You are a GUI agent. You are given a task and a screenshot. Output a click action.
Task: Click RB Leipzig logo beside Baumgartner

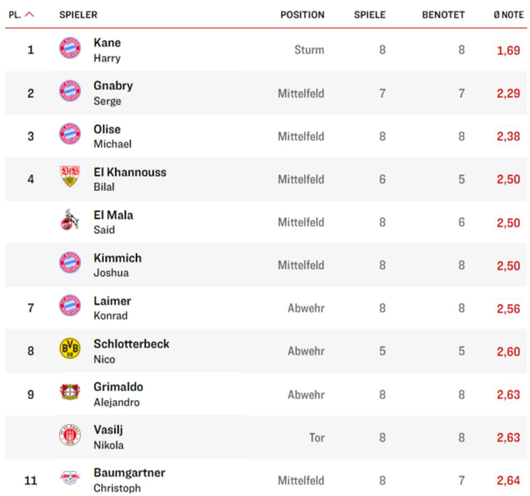pos(70,478)
